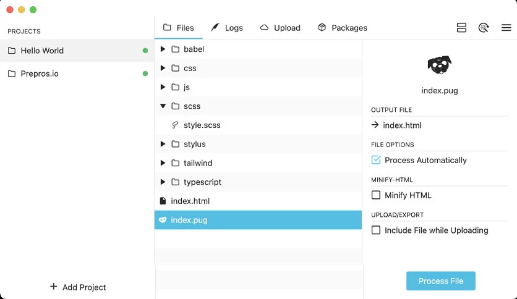517x299 pixels.
Task: Click the Prepros.io project folder icon
Action: (x=12, y=74)
